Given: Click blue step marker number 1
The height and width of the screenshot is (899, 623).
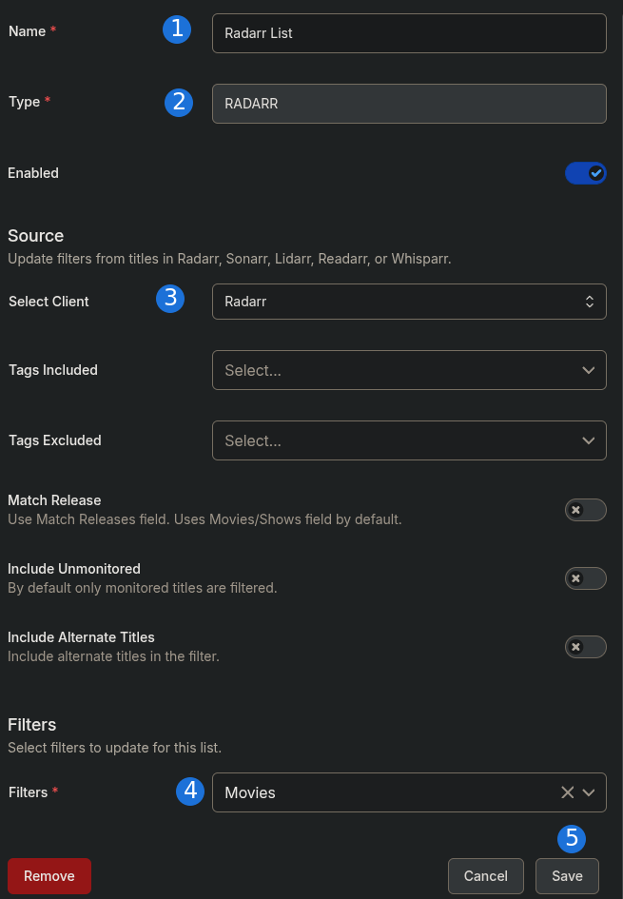Looking at the screenshot, I should (177, 29).
